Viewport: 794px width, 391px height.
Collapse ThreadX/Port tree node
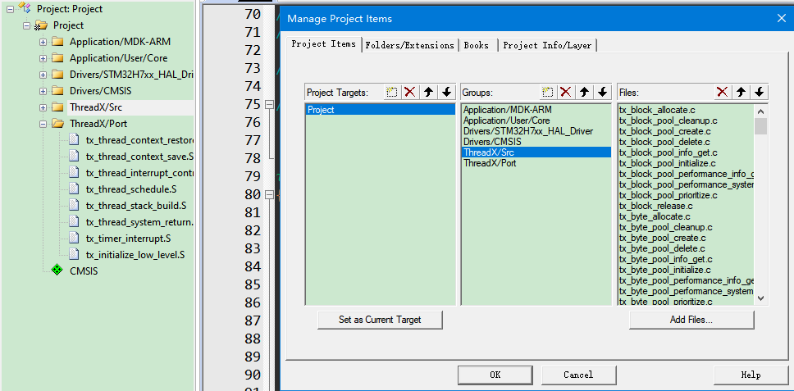coord(43,124)
